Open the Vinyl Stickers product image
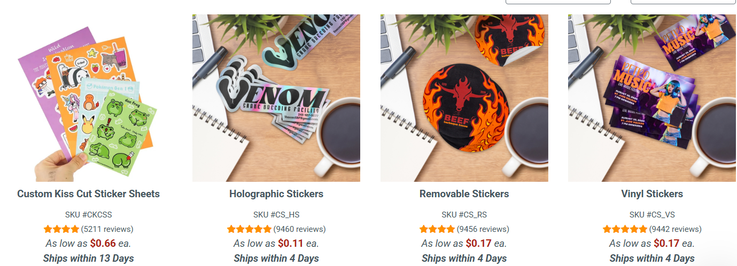The width and height of the screenshot is (737, 266). 652,98
